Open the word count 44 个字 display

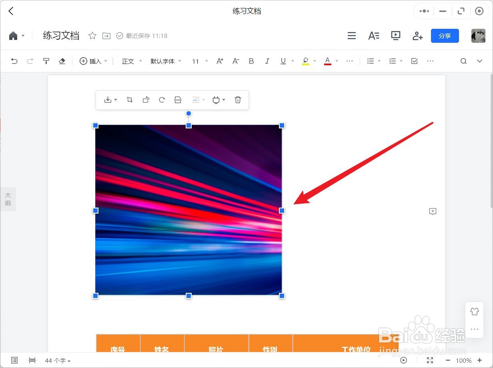[55, 360]
